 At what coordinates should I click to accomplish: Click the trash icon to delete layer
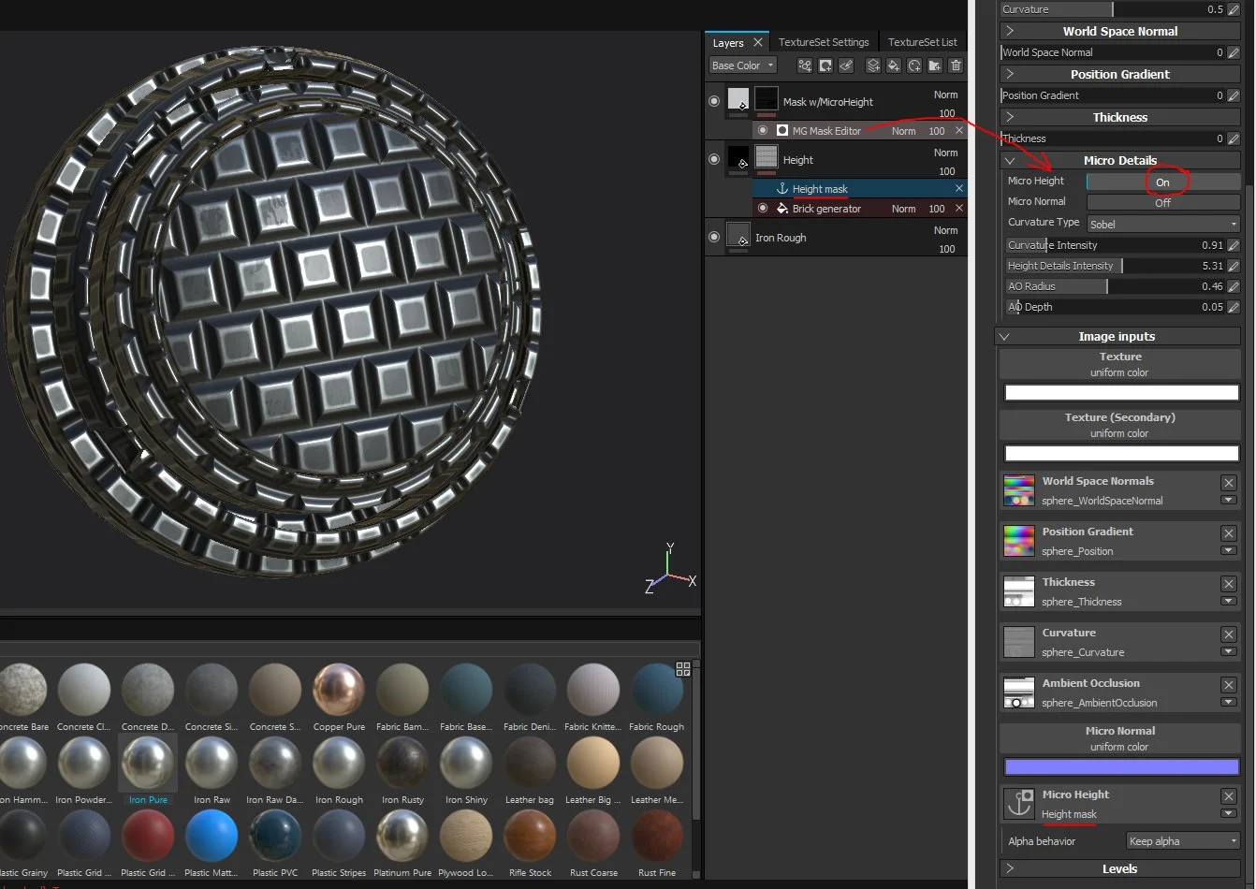[956, 66]
